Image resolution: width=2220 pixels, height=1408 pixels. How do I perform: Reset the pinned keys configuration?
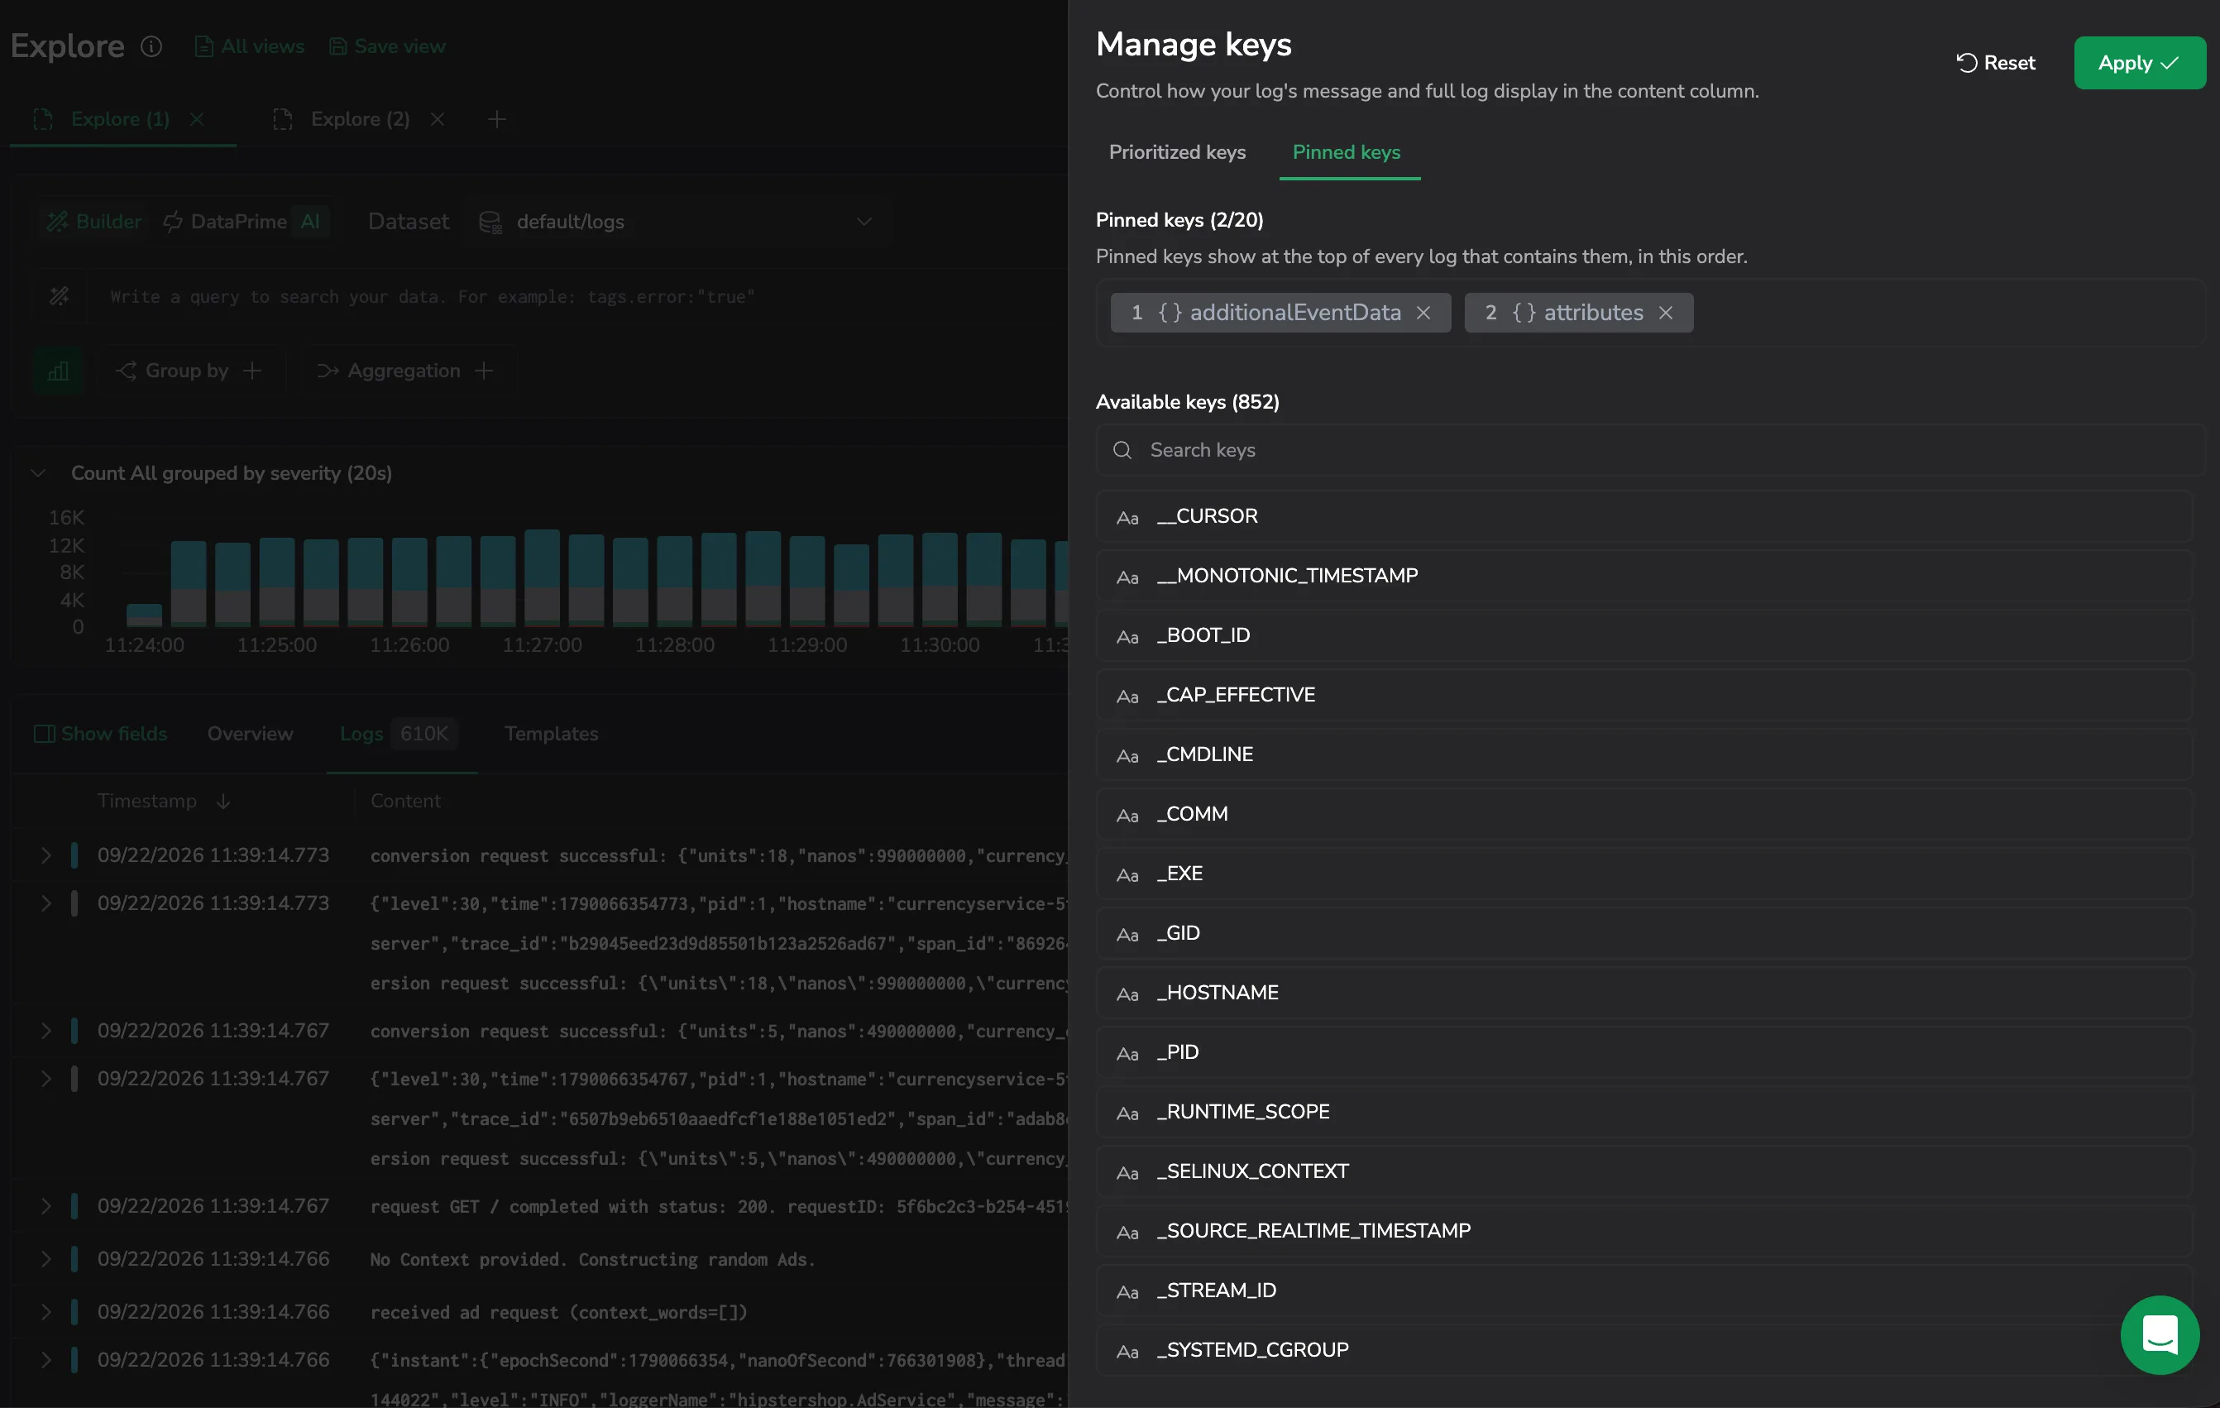[x=1996, y=63]
